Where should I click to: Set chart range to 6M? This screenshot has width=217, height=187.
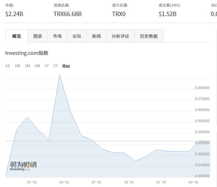point(37,66)
